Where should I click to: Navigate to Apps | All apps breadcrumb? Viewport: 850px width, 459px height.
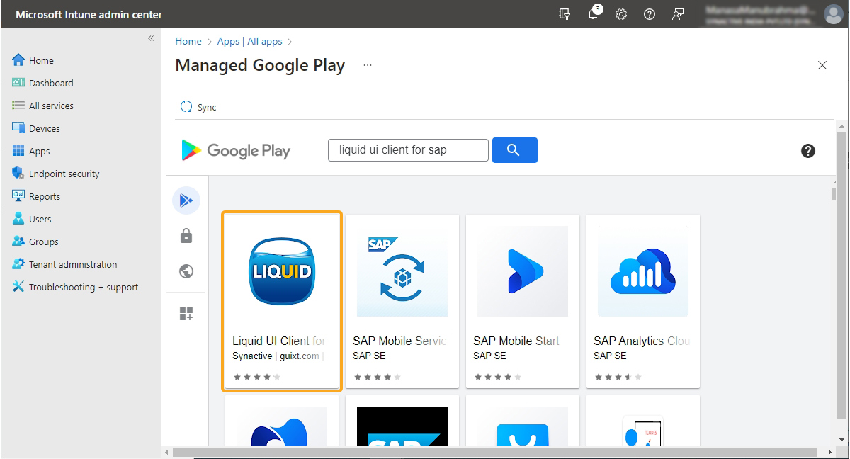tap(249, 41)
